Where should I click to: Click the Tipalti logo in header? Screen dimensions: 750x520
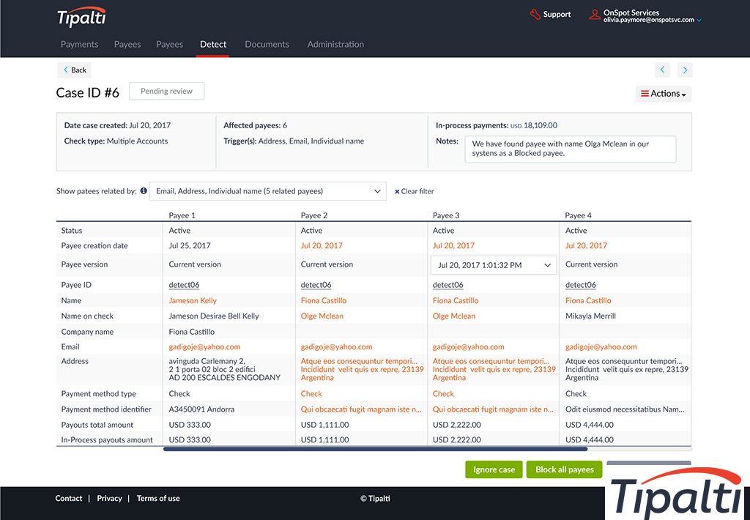tap(81, 18)
